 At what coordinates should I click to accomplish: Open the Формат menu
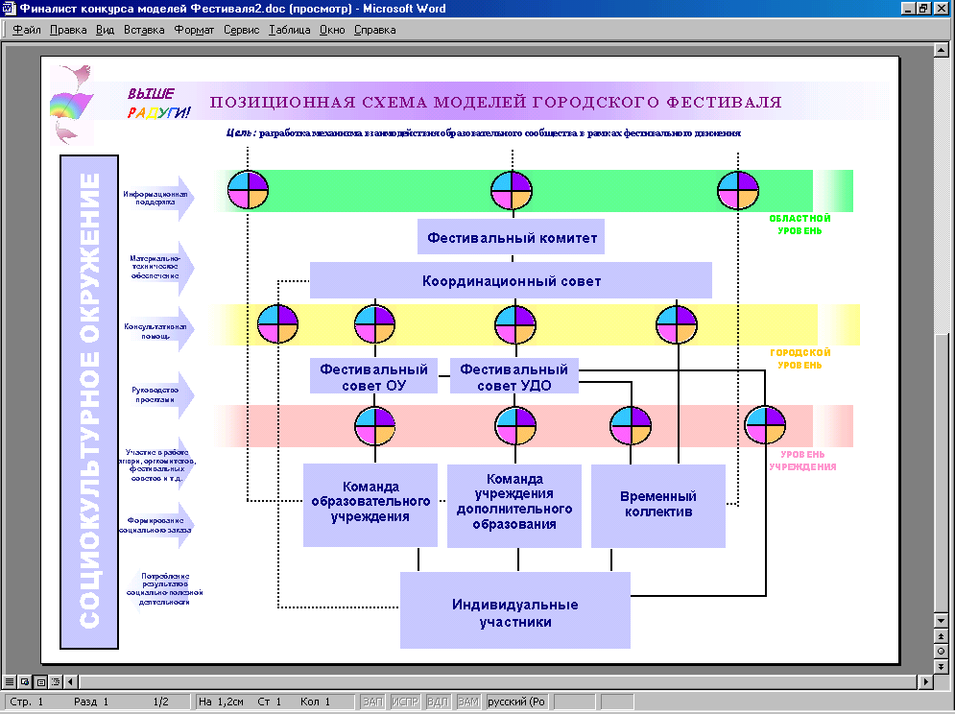pyautogui.click(x=194, y=30)
